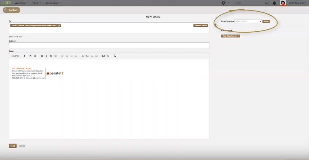Insert a numbered list
Viewport: 309px width, 160px height.
[92, 56]
